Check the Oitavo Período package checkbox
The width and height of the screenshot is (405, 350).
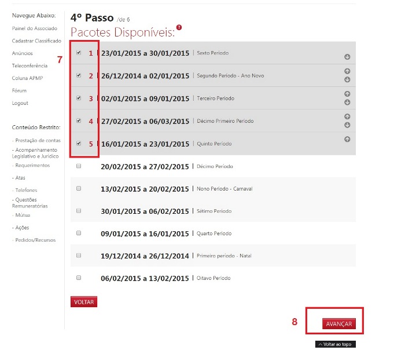[79, 278]
